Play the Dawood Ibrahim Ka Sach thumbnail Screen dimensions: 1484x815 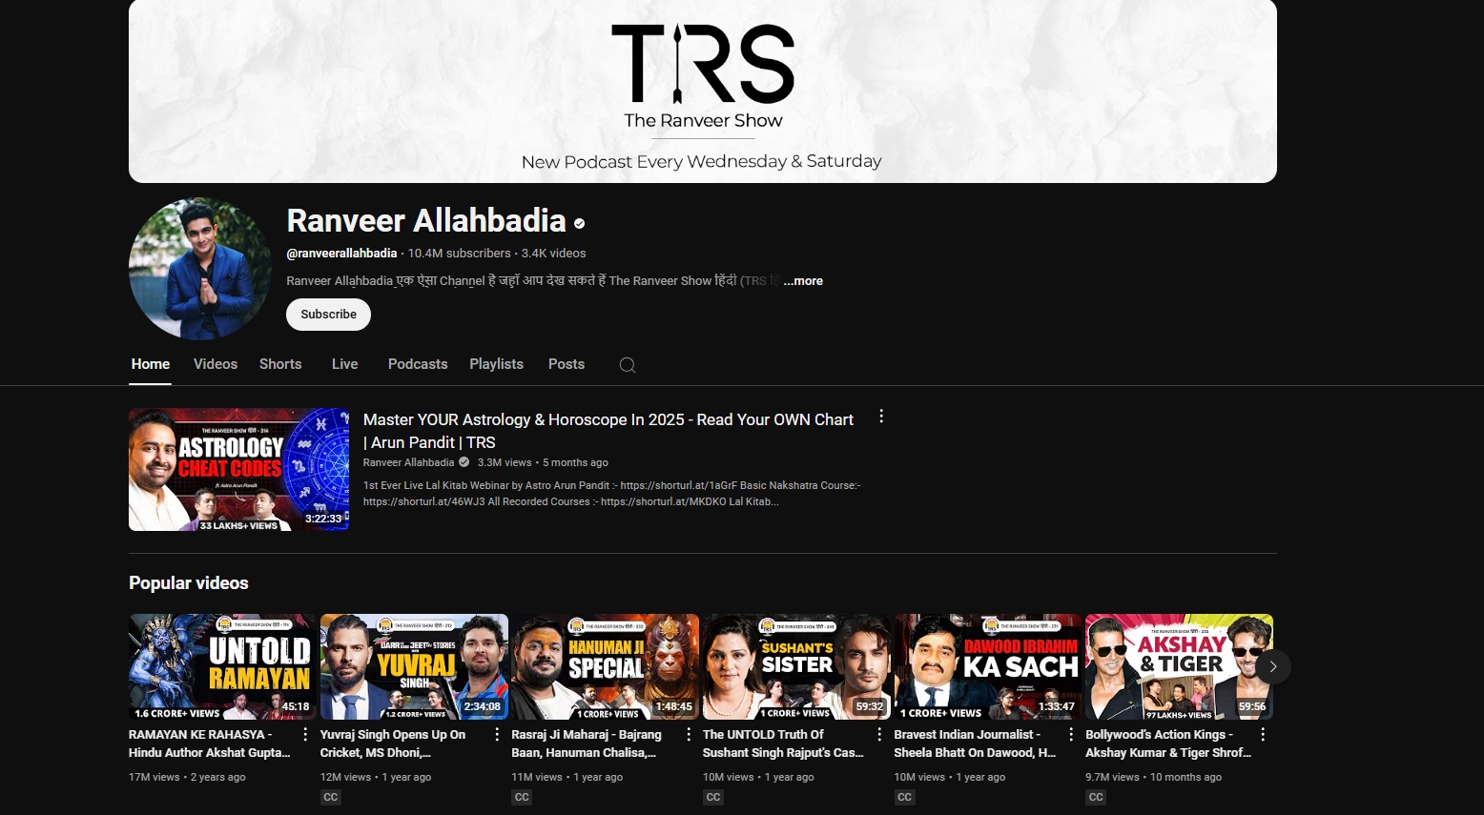pos(988,666)
